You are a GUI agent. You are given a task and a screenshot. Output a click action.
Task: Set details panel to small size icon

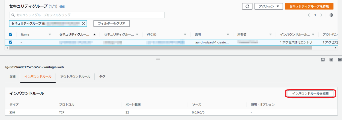[323, 60]
